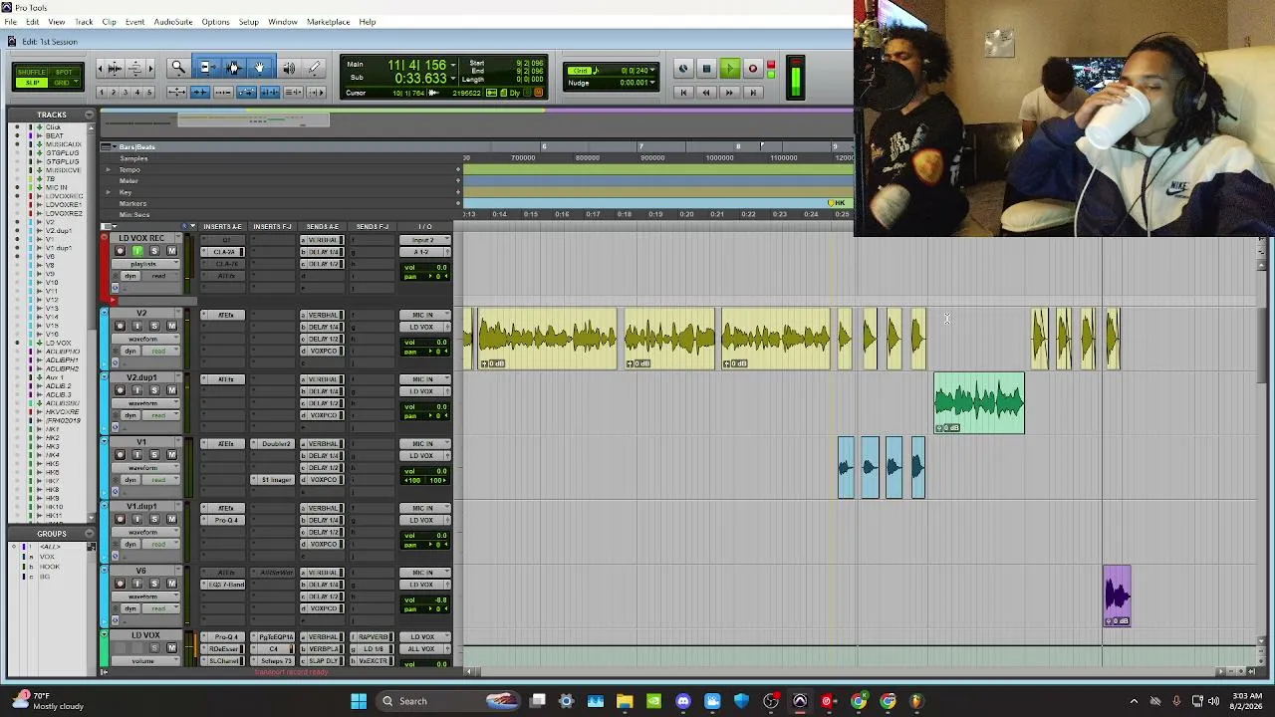This screenshot has width=1275, height=717.
Task: Open the weather widget on the taskbar
Action: pyautogui.click(x=47, y=701)
